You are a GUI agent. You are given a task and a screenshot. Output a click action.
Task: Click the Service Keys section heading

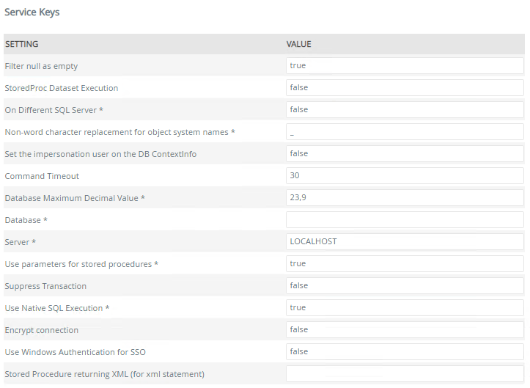tap(32, 12)
